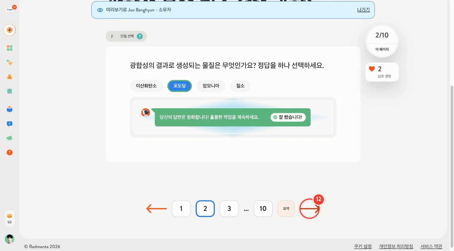This screenshot has height=251, width=454.
Task: Select the answer option 포도당
Action: pos(180,86)
